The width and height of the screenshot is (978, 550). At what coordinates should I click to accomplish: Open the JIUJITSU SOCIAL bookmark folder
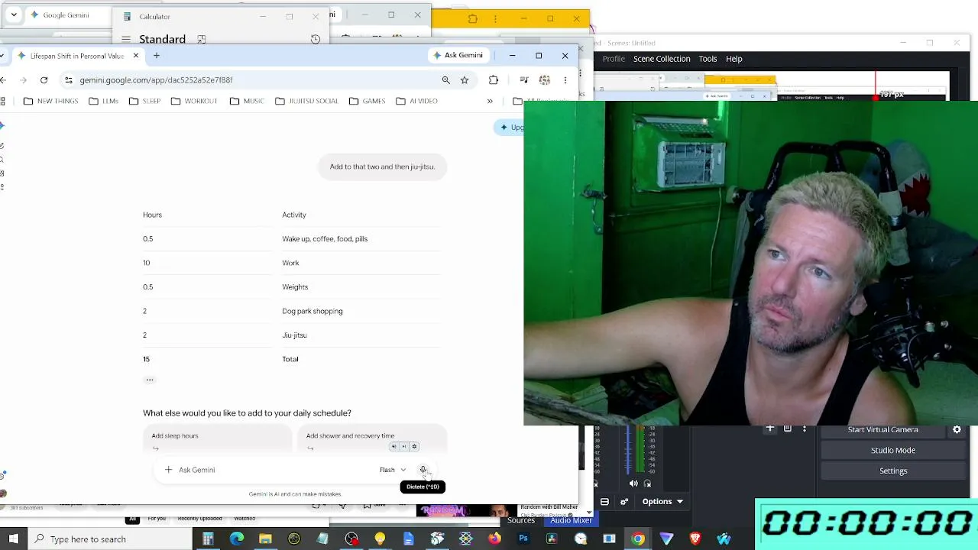click(x=306, y=101)
